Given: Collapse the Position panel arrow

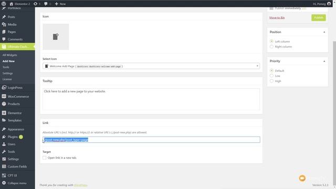Looking at the screenshot, I should (x=324, y=32).
